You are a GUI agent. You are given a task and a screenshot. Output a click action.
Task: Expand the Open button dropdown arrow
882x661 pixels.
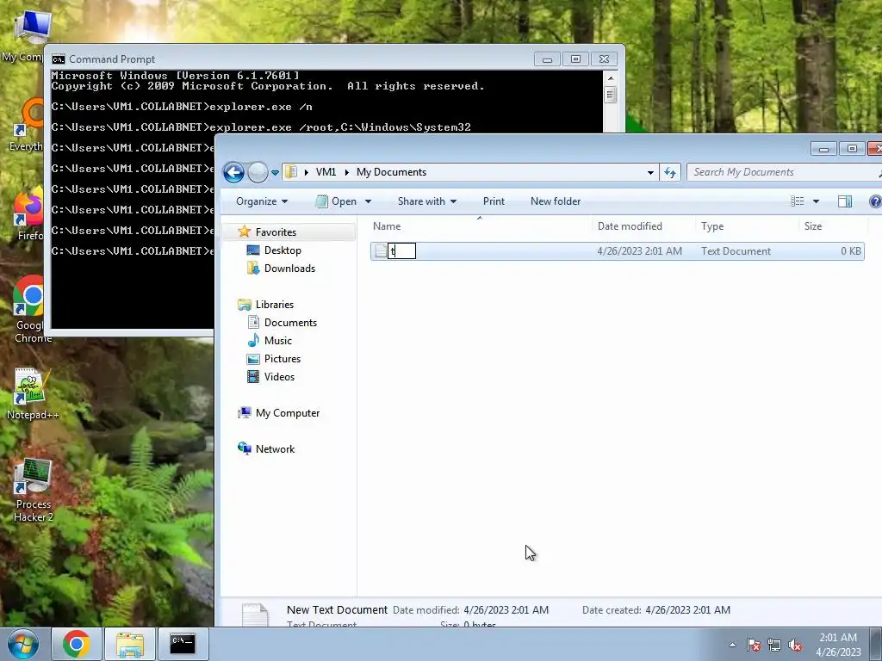368,201
